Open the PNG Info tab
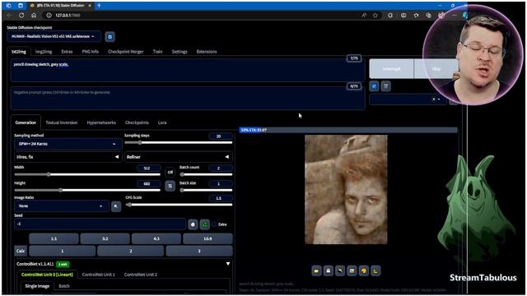 coord(90,52)
